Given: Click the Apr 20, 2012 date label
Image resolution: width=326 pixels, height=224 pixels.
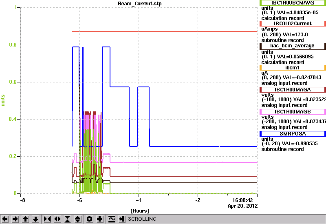Looking at the screenshot, I should click(242, 206).
